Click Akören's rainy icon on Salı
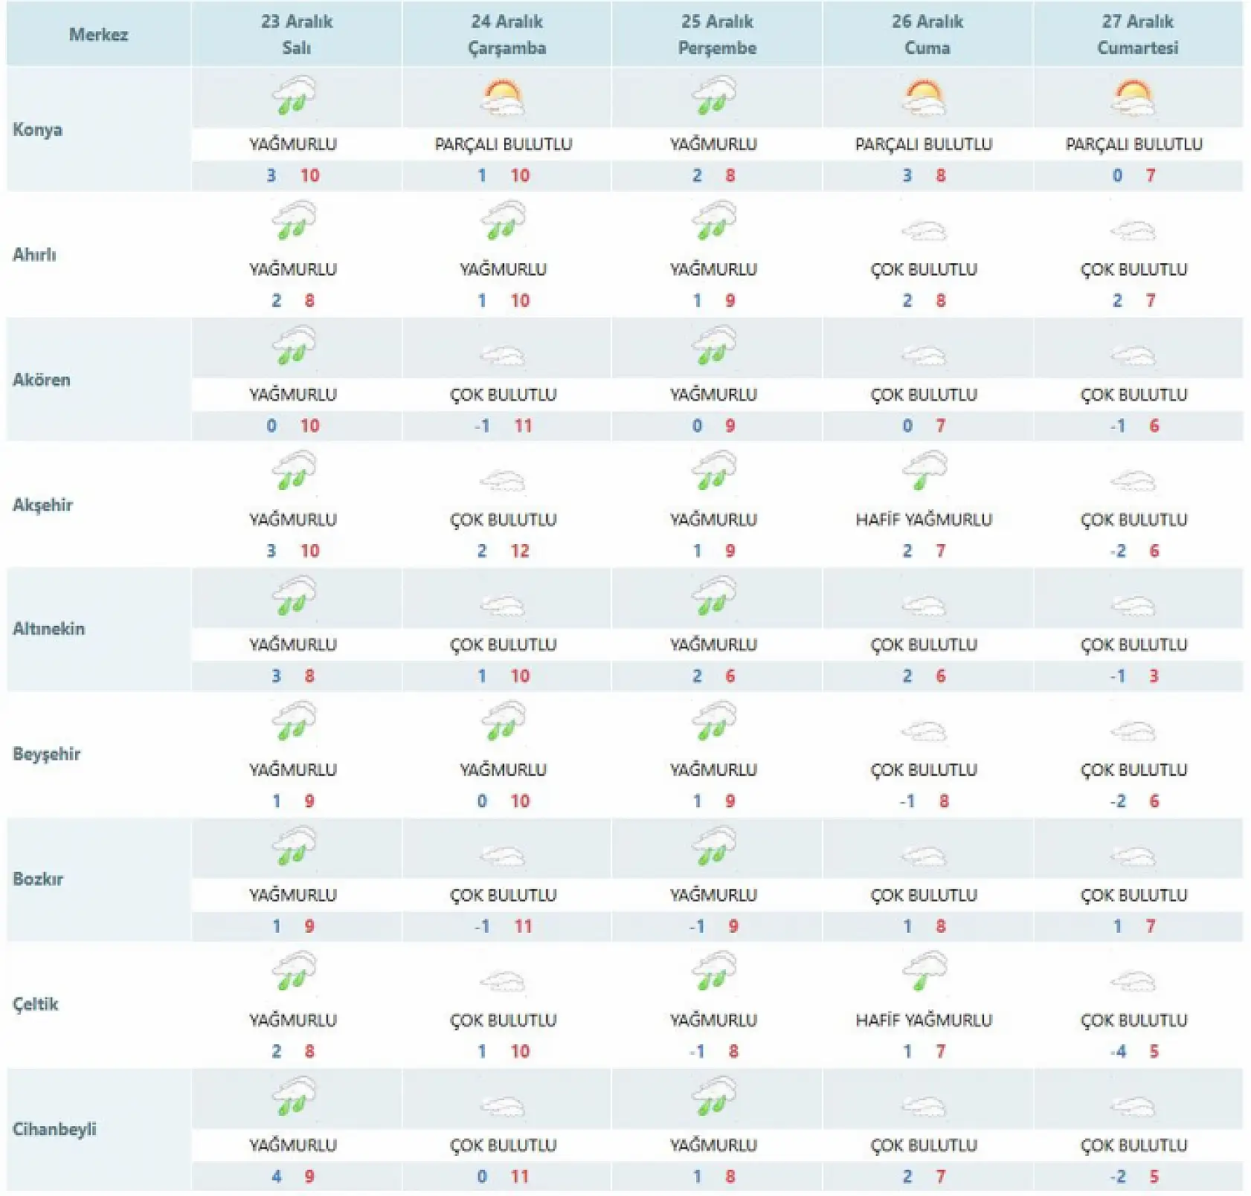The height and width of the screenshot is (1196, 1251). click(x=295, y=346)
